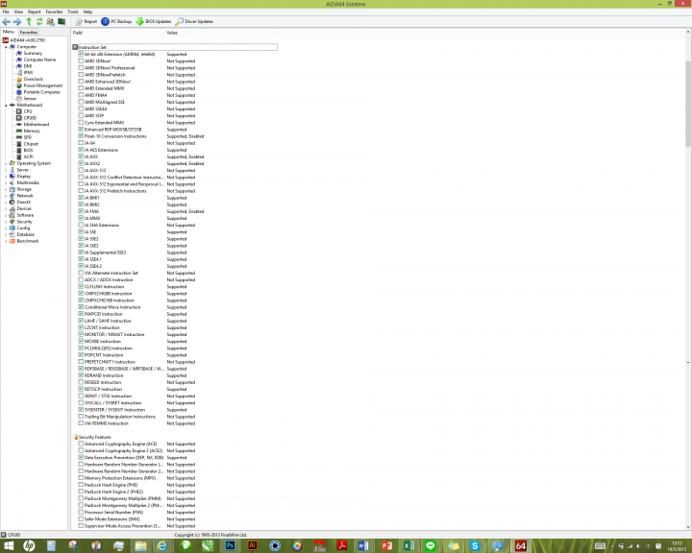The height and width of the screenshot is (553, 692).
Task: Select the AIDA64 v4.00.2700 root node
Action: click(27, 40)
